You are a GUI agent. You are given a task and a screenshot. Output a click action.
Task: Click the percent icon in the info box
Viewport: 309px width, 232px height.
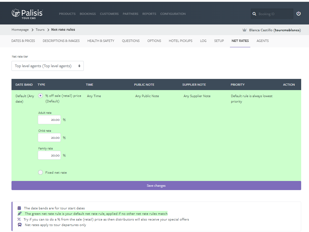click(19, 219)
